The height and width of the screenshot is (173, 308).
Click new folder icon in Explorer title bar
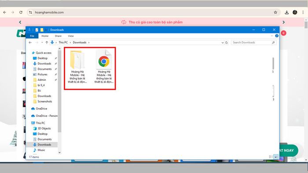[42, 30]
